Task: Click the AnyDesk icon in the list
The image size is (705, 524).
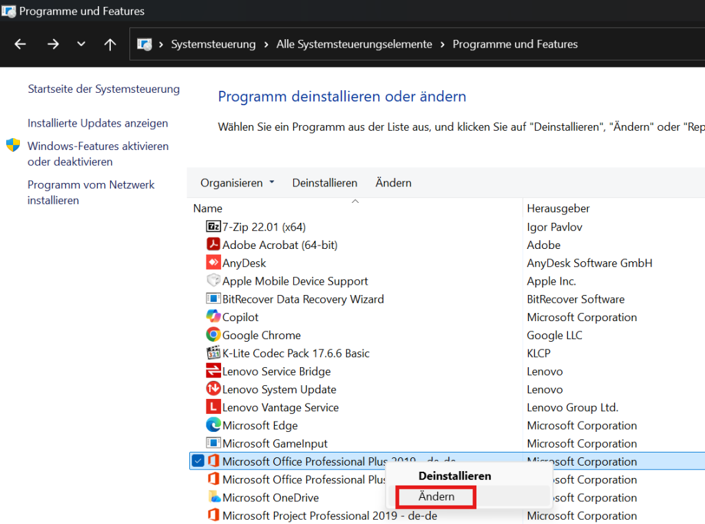Action: (213, 262)
